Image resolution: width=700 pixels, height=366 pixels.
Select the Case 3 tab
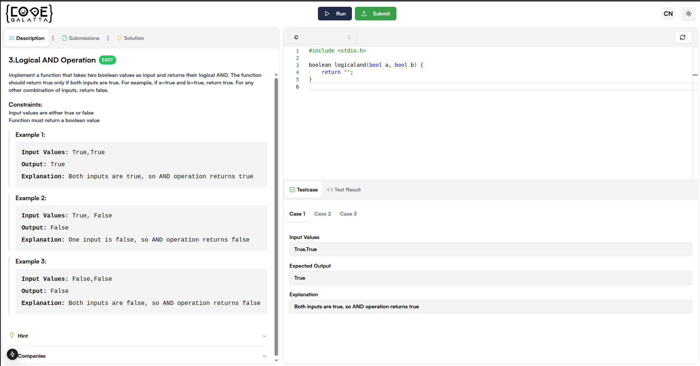point(348,214)
